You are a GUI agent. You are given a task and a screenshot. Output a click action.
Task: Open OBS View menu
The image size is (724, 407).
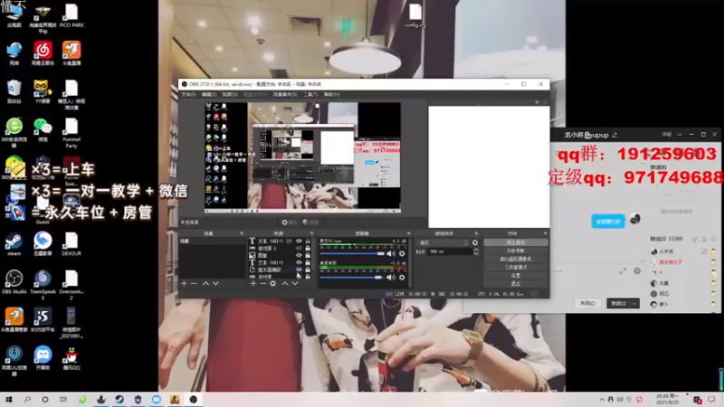(x=230, y=95)
